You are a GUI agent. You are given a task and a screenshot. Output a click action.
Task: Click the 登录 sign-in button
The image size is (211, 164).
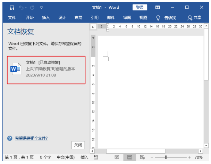(140, 7)
